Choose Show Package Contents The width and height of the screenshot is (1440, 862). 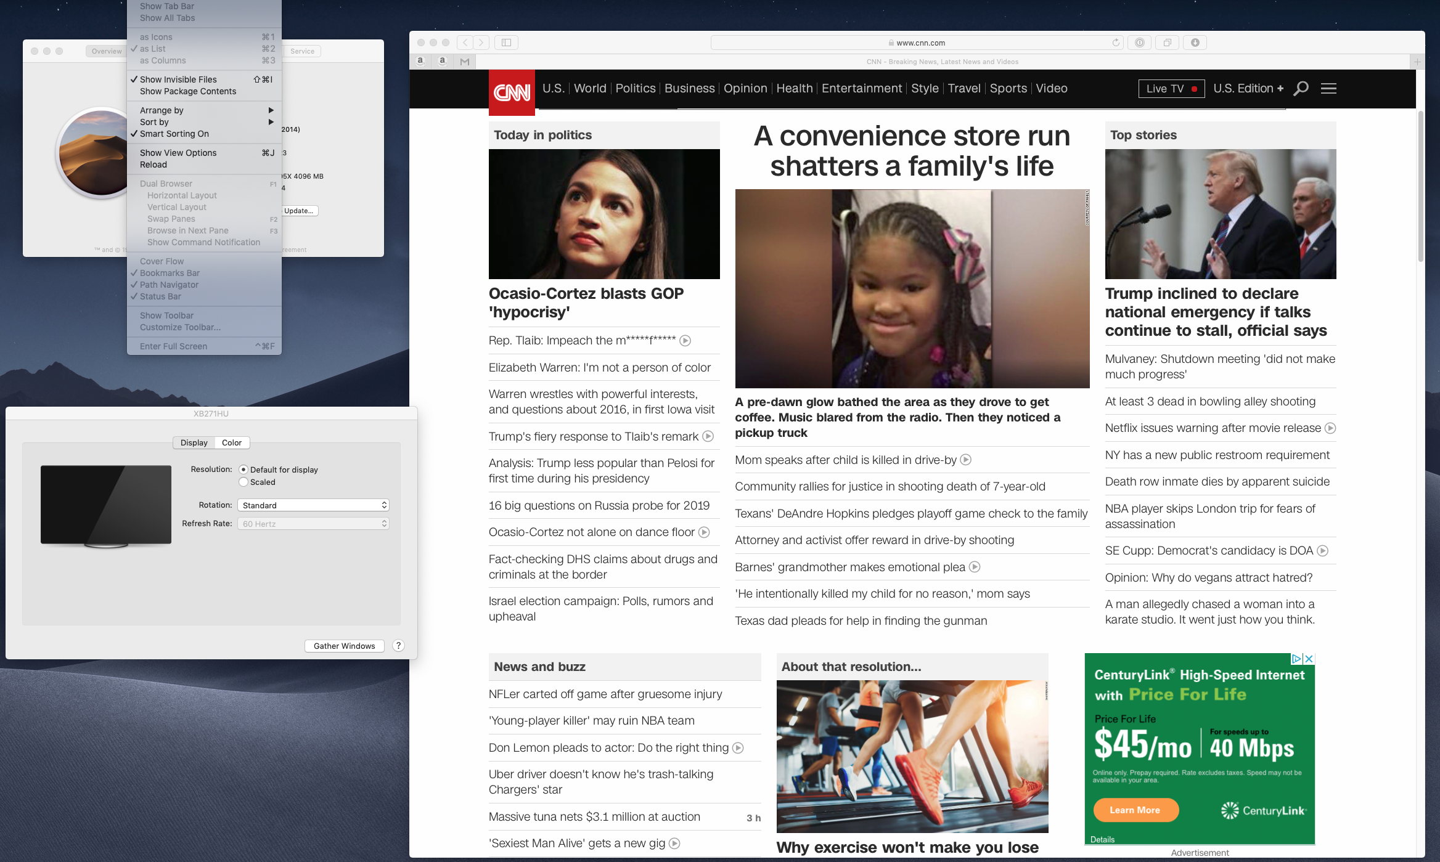click(204, 91)
